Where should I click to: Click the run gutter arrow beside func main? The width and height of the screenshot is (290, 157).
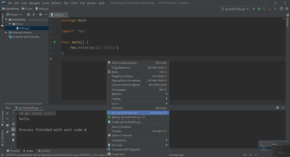(x=55, y=42)
